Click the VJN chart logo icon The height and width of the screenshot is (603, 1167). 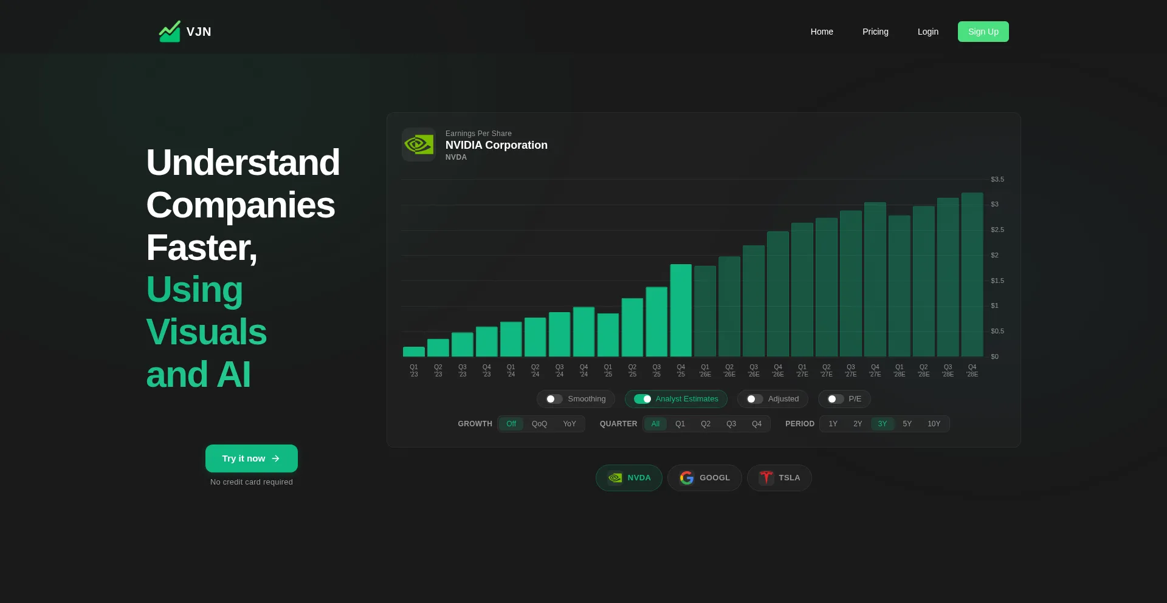(170, 32)
